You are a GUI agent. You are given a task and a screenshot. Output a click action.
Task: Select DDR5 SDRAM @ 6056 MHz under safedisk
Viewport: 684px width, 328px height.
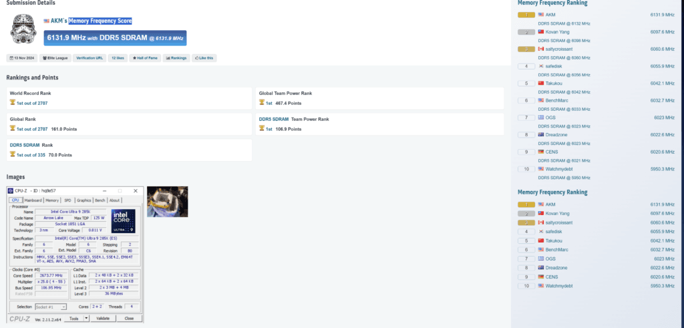coord(564,75)
